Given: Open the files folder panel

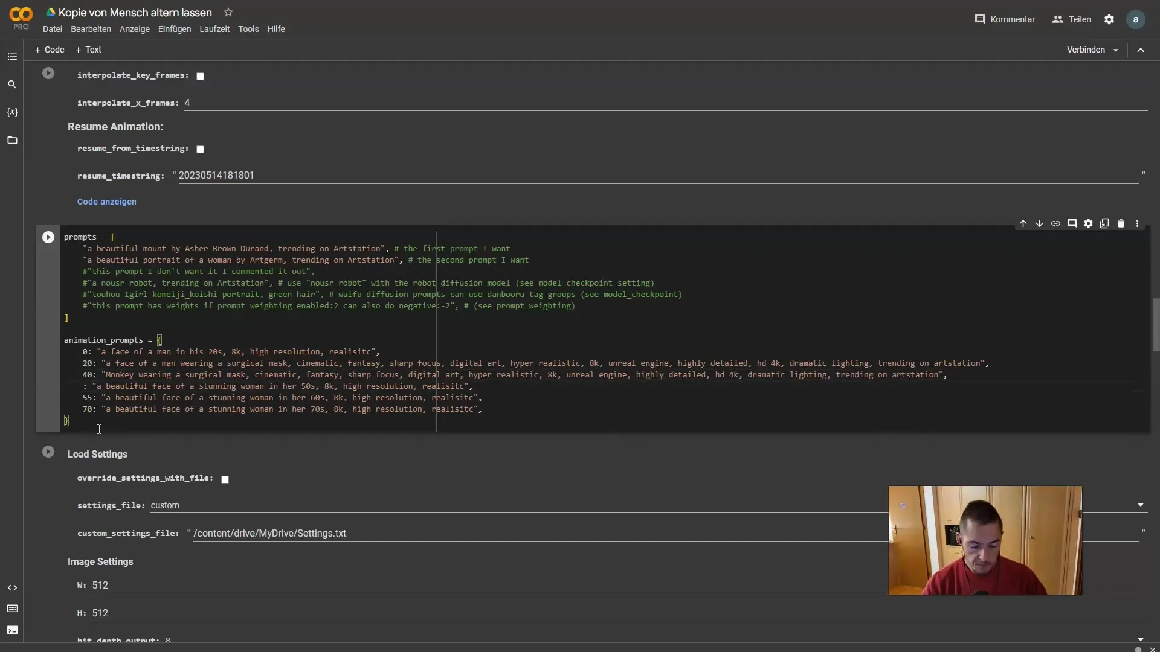Looking at the screenshot, I should click(x=12, y=140).
